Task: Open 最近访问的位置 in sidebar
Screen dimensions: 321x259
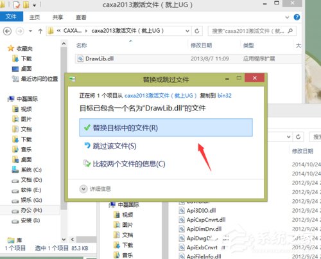Action: tap(35, 79)
